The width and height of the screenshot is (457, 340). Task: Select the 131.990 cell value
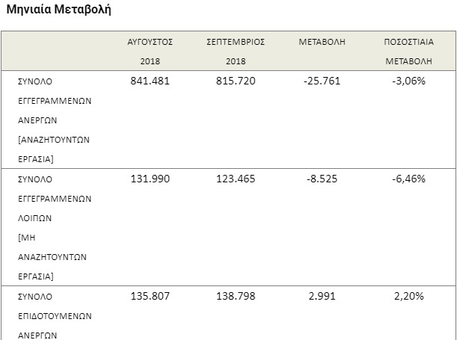(150, 179)
